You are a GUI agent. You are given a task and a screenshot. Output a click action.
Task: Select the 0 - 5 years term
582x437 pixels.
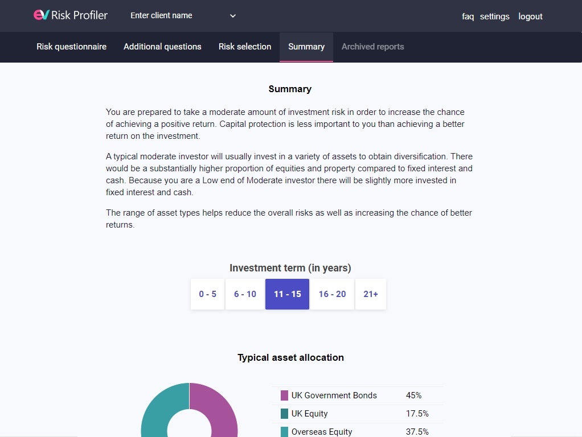tap(207, 294)
